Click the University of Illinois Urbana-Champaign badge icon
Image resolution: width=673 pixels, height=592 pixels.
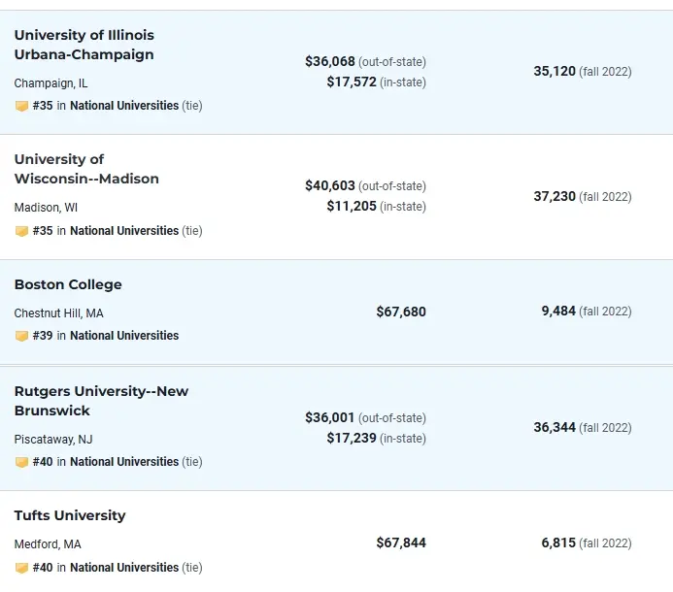coord(21,106)
